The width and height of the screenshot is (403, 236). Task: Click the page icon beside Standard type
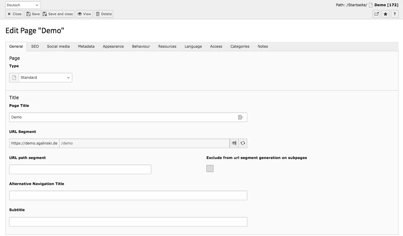(14, 77)
